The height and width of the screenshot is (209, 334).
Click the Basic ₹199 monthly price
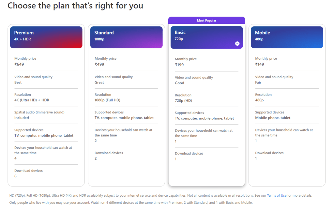click(x=179, y=65)
